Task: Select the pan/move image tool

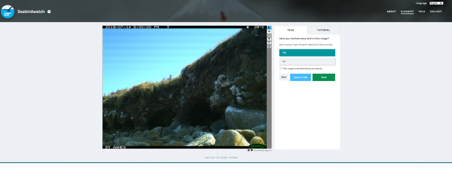Action: pyautogui.click(x=269, y=31)
